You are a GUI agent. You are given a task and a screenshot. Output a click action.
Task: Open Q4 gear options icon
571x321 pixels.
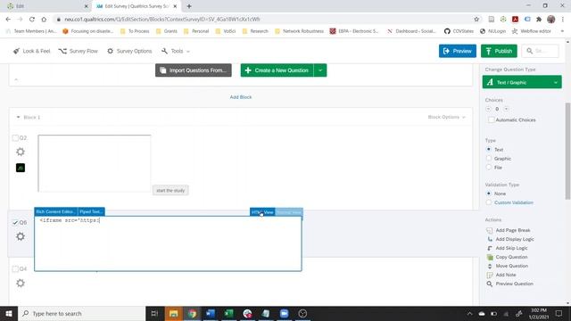tap(21, 283)
